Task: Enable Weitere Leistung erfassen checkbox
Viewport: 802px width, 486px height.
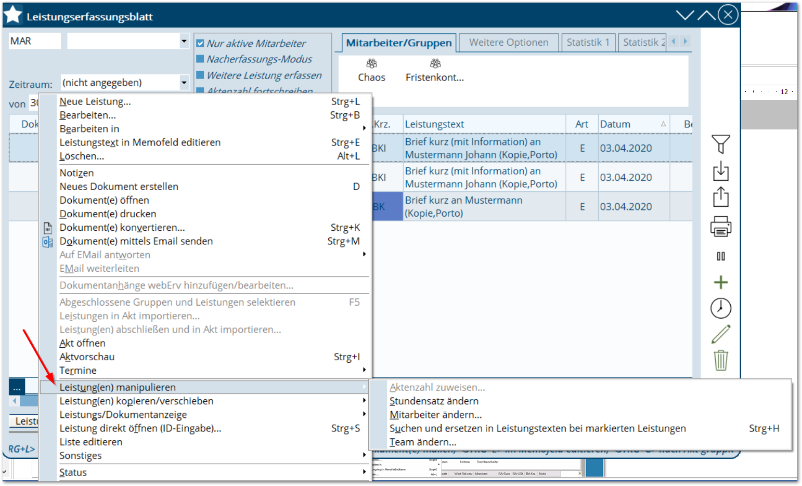Action: point(200,75)
